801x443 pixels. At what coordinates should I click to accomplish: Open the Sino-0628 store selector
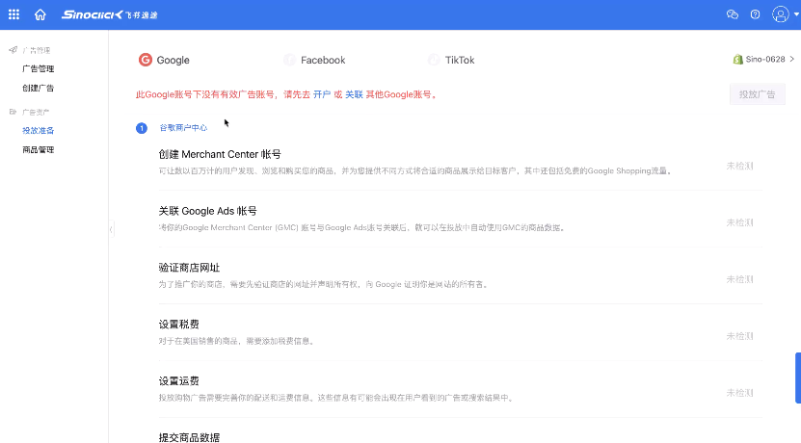(763, 59)
